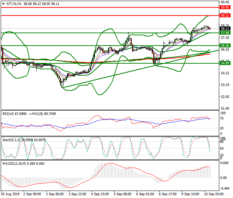
Task: Click the 51.00 price scale value
Action: pos(225,109)
